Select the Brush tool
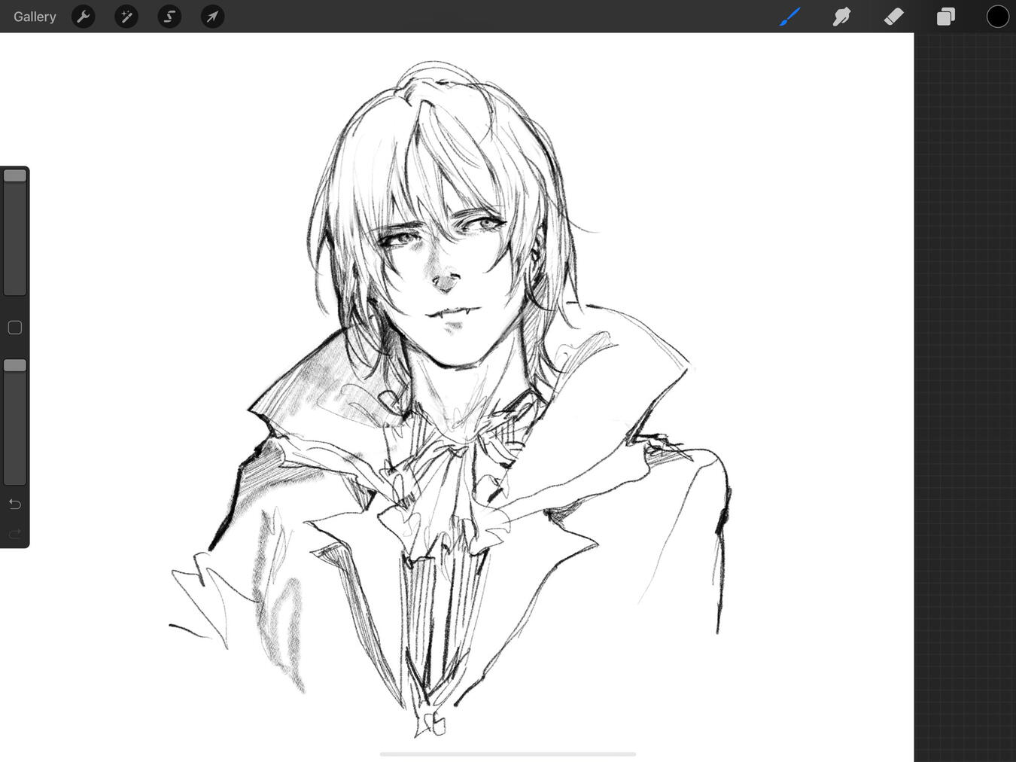 tap(789, 17)
